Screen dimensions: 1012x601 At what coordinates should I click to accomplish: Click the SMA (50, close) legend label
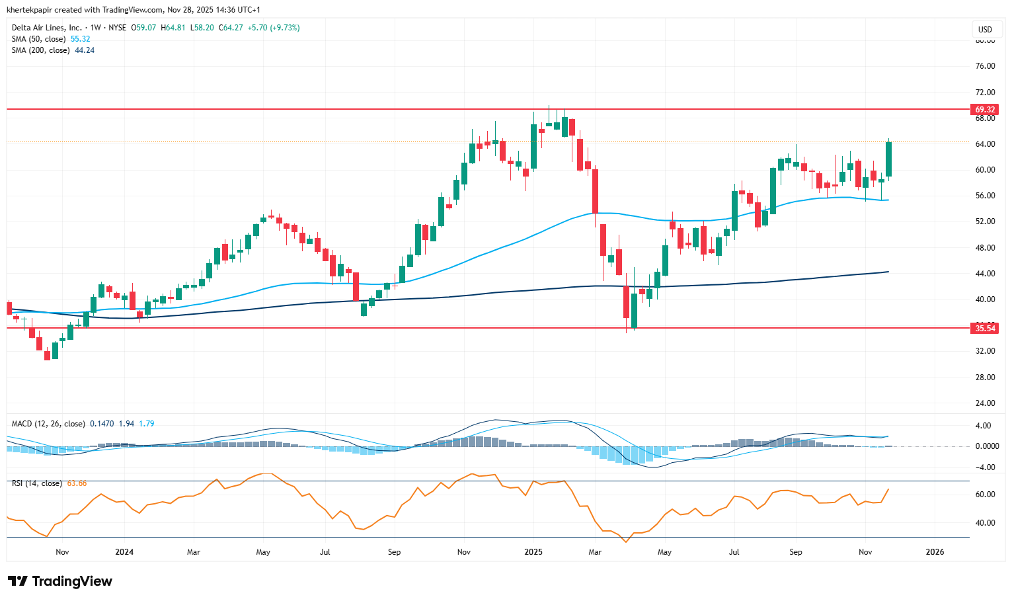[38, 39]
